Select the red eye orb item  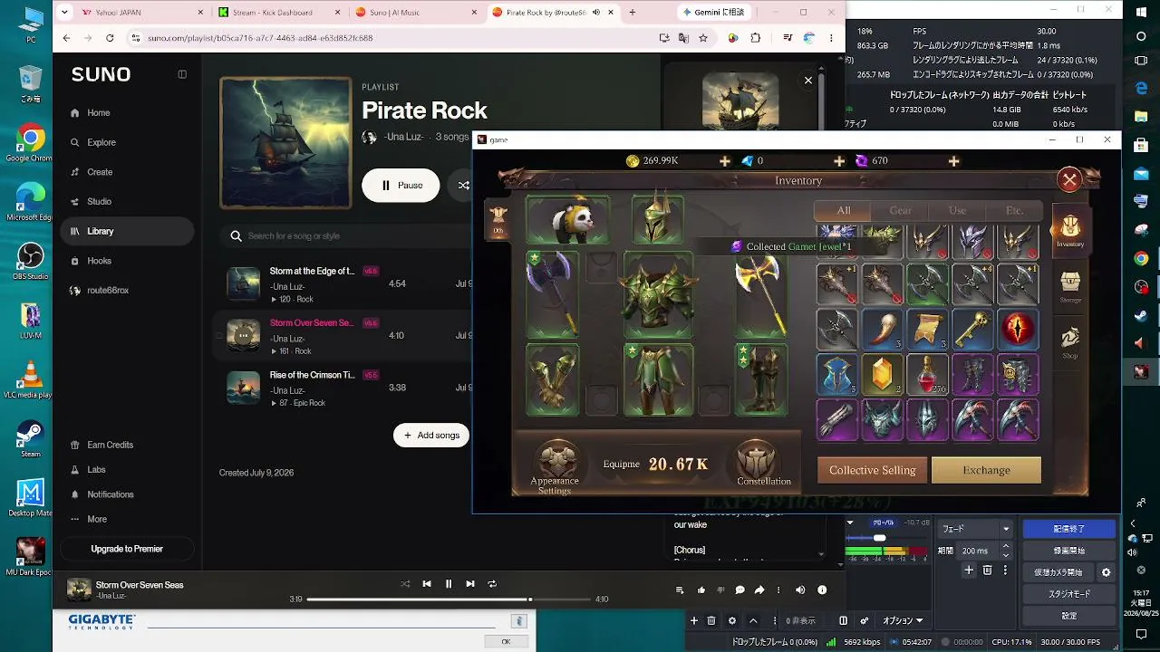1018,329
